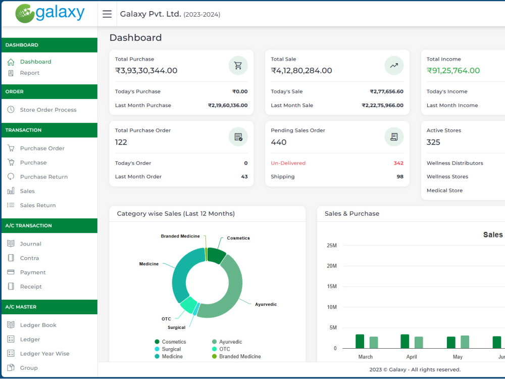Click Active Stores count 325
Viewport: 505px width, 379px height.
[433, 142]
